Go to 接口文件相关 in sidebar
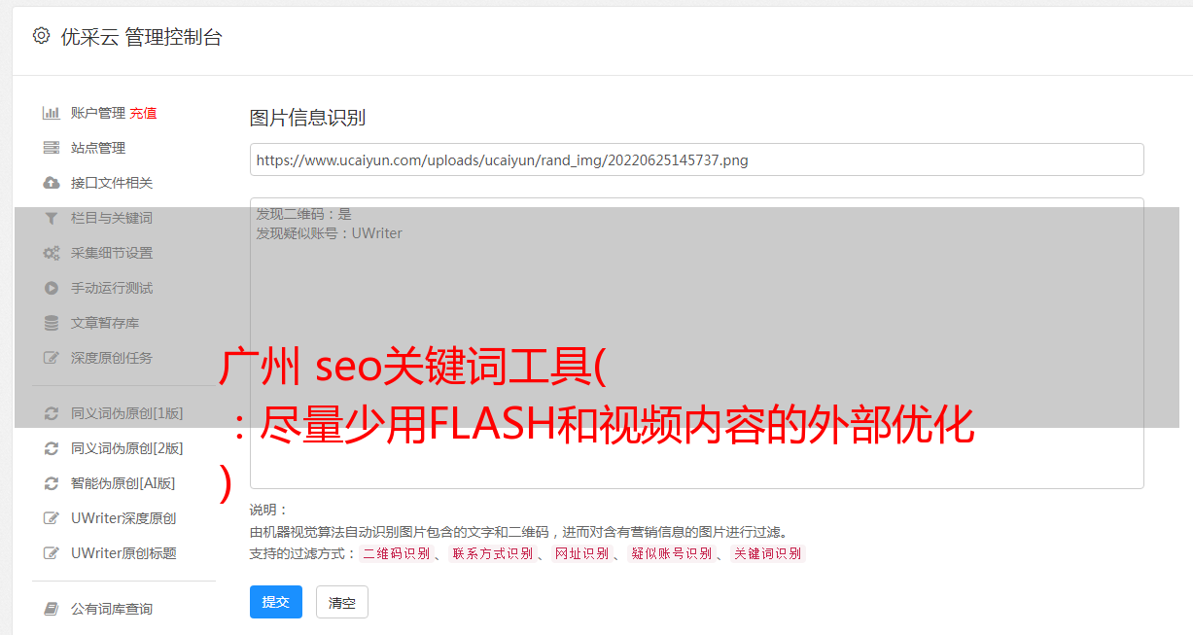Viewport: 1193px width, 635px height. (x=112, y=183)
